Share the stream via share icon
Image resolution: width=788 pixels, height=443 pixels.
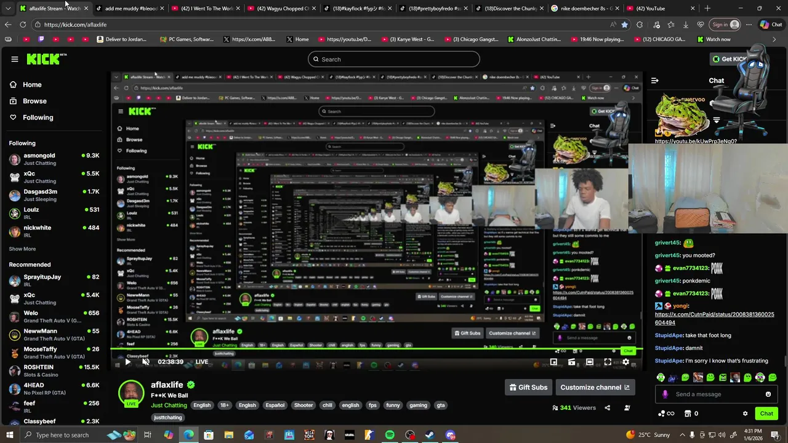click(607, 407)
